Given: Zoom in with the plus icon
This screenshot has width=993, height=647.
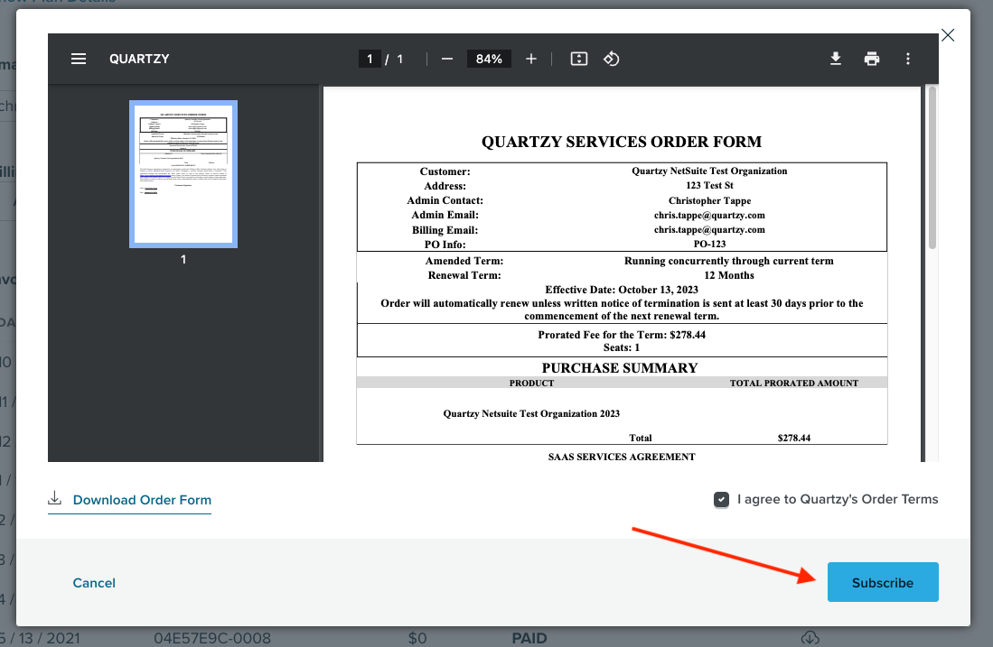Looking at the screenshot, I should 531,59.
